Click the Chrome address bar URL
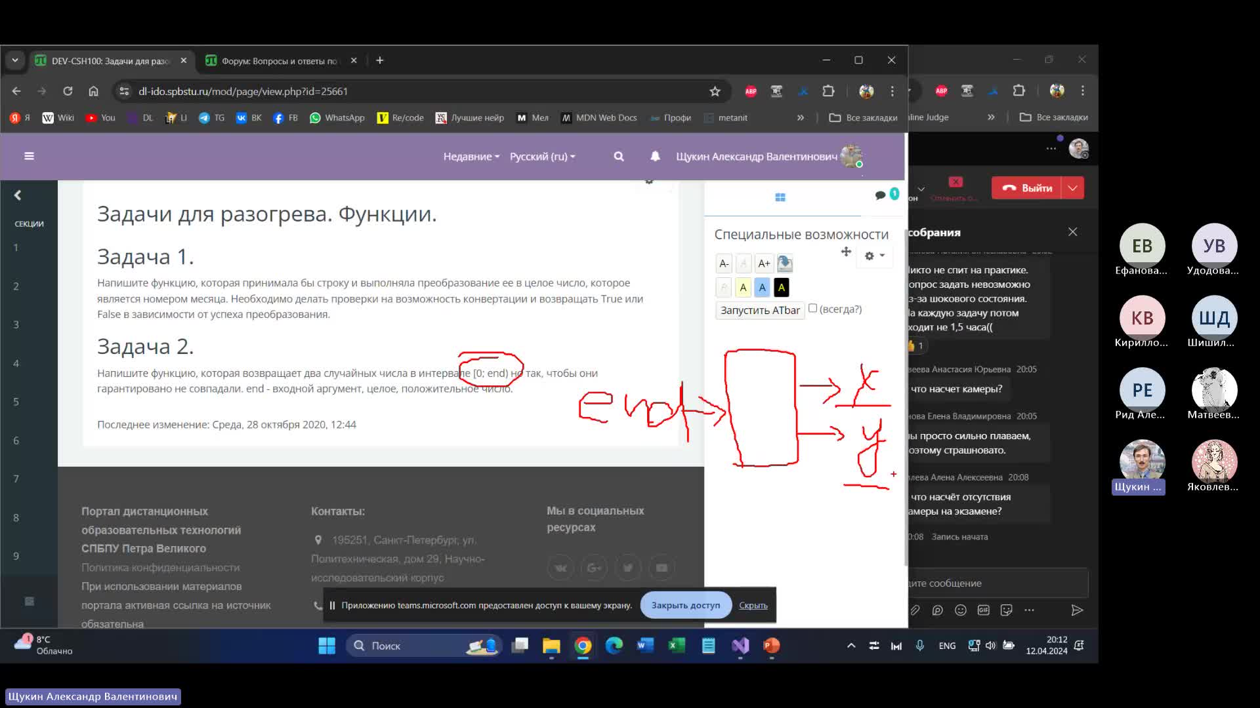Viewport: 1260px width, 708px height. [x=243, y=91]
